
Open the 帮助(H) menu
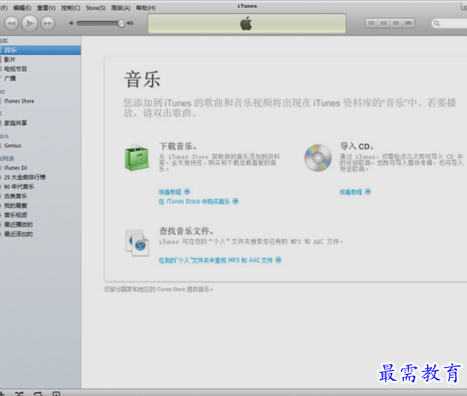(x=146, y=8)
